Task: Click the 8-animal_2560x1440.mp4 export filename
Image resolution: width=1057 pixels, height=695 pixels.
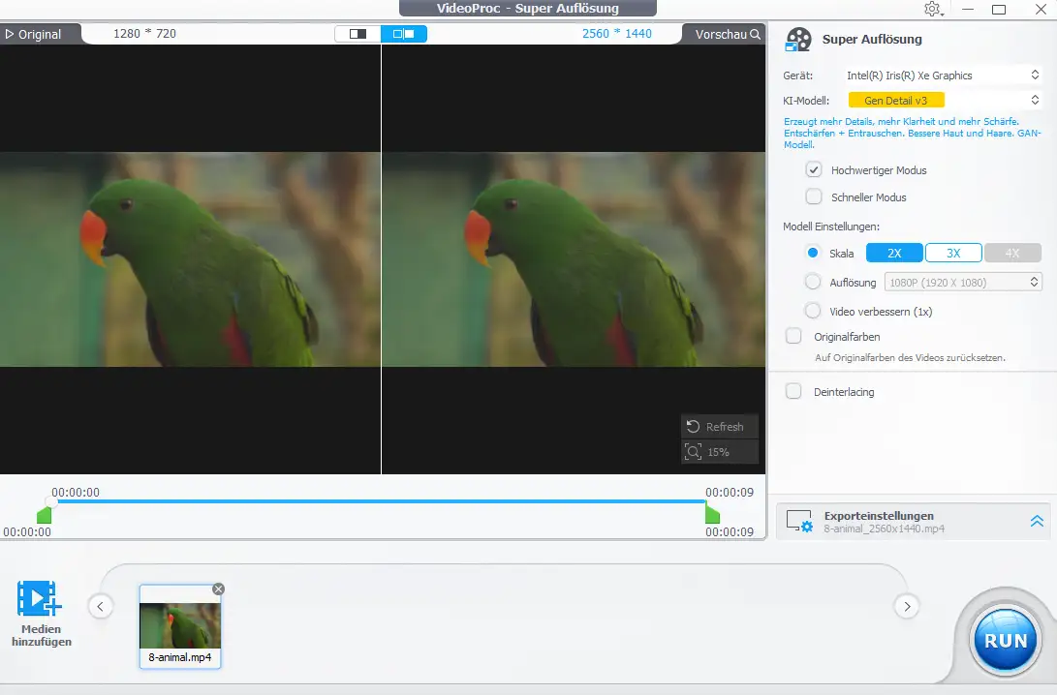Action: tap(884, 529)
